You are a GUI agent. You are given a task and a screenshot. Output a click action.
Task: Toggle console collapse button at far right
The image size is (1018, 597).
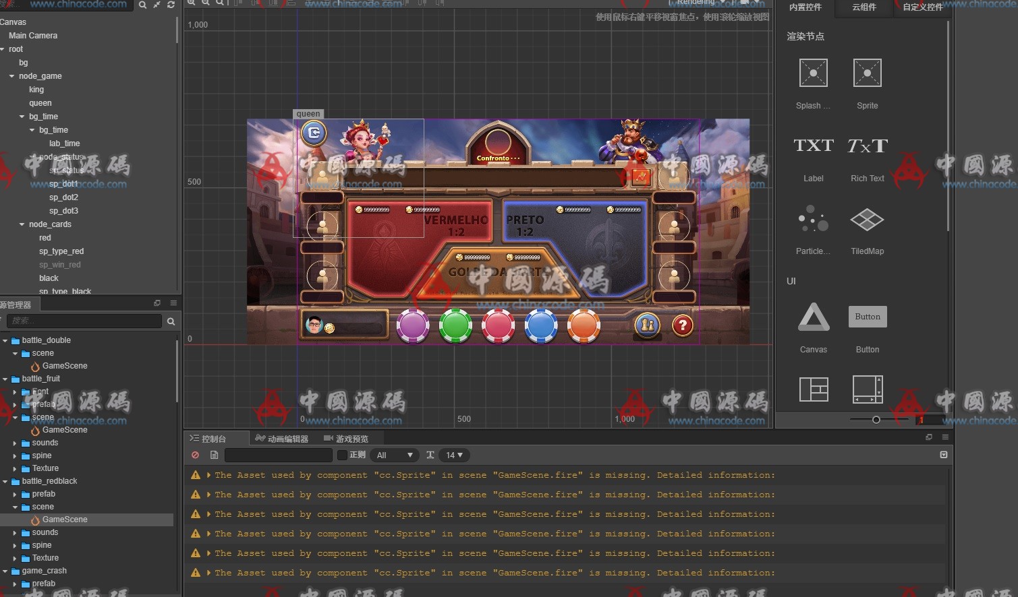tap(943, 455)
